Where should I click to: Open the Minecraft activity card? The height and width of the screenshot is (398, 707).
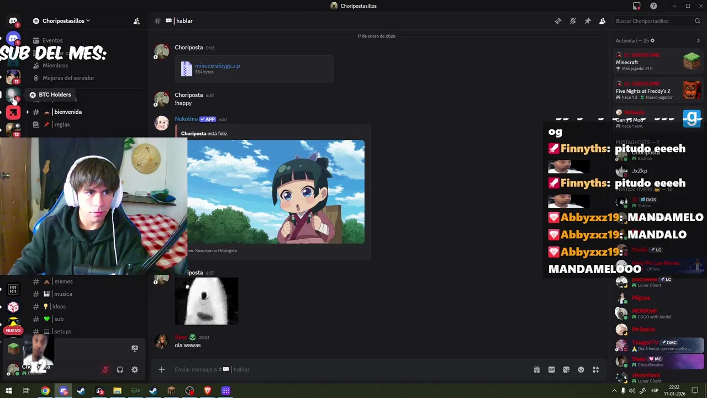tap(658, 61)
